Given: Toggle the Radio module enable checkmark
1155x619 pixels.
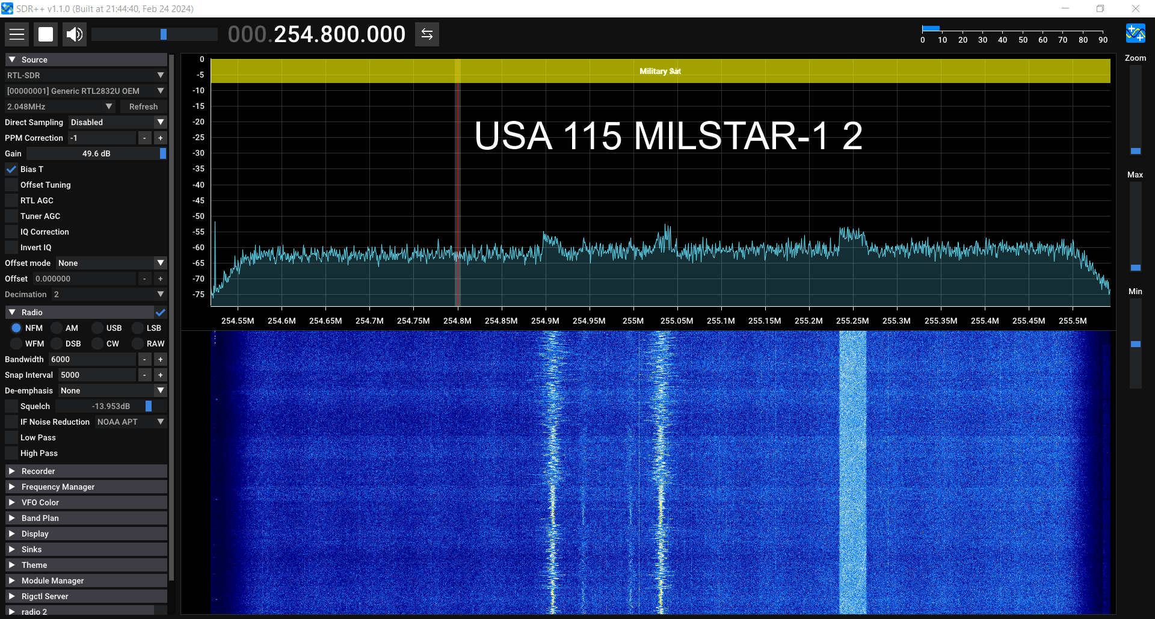Looking at the screenshot, I should point(161,312).
